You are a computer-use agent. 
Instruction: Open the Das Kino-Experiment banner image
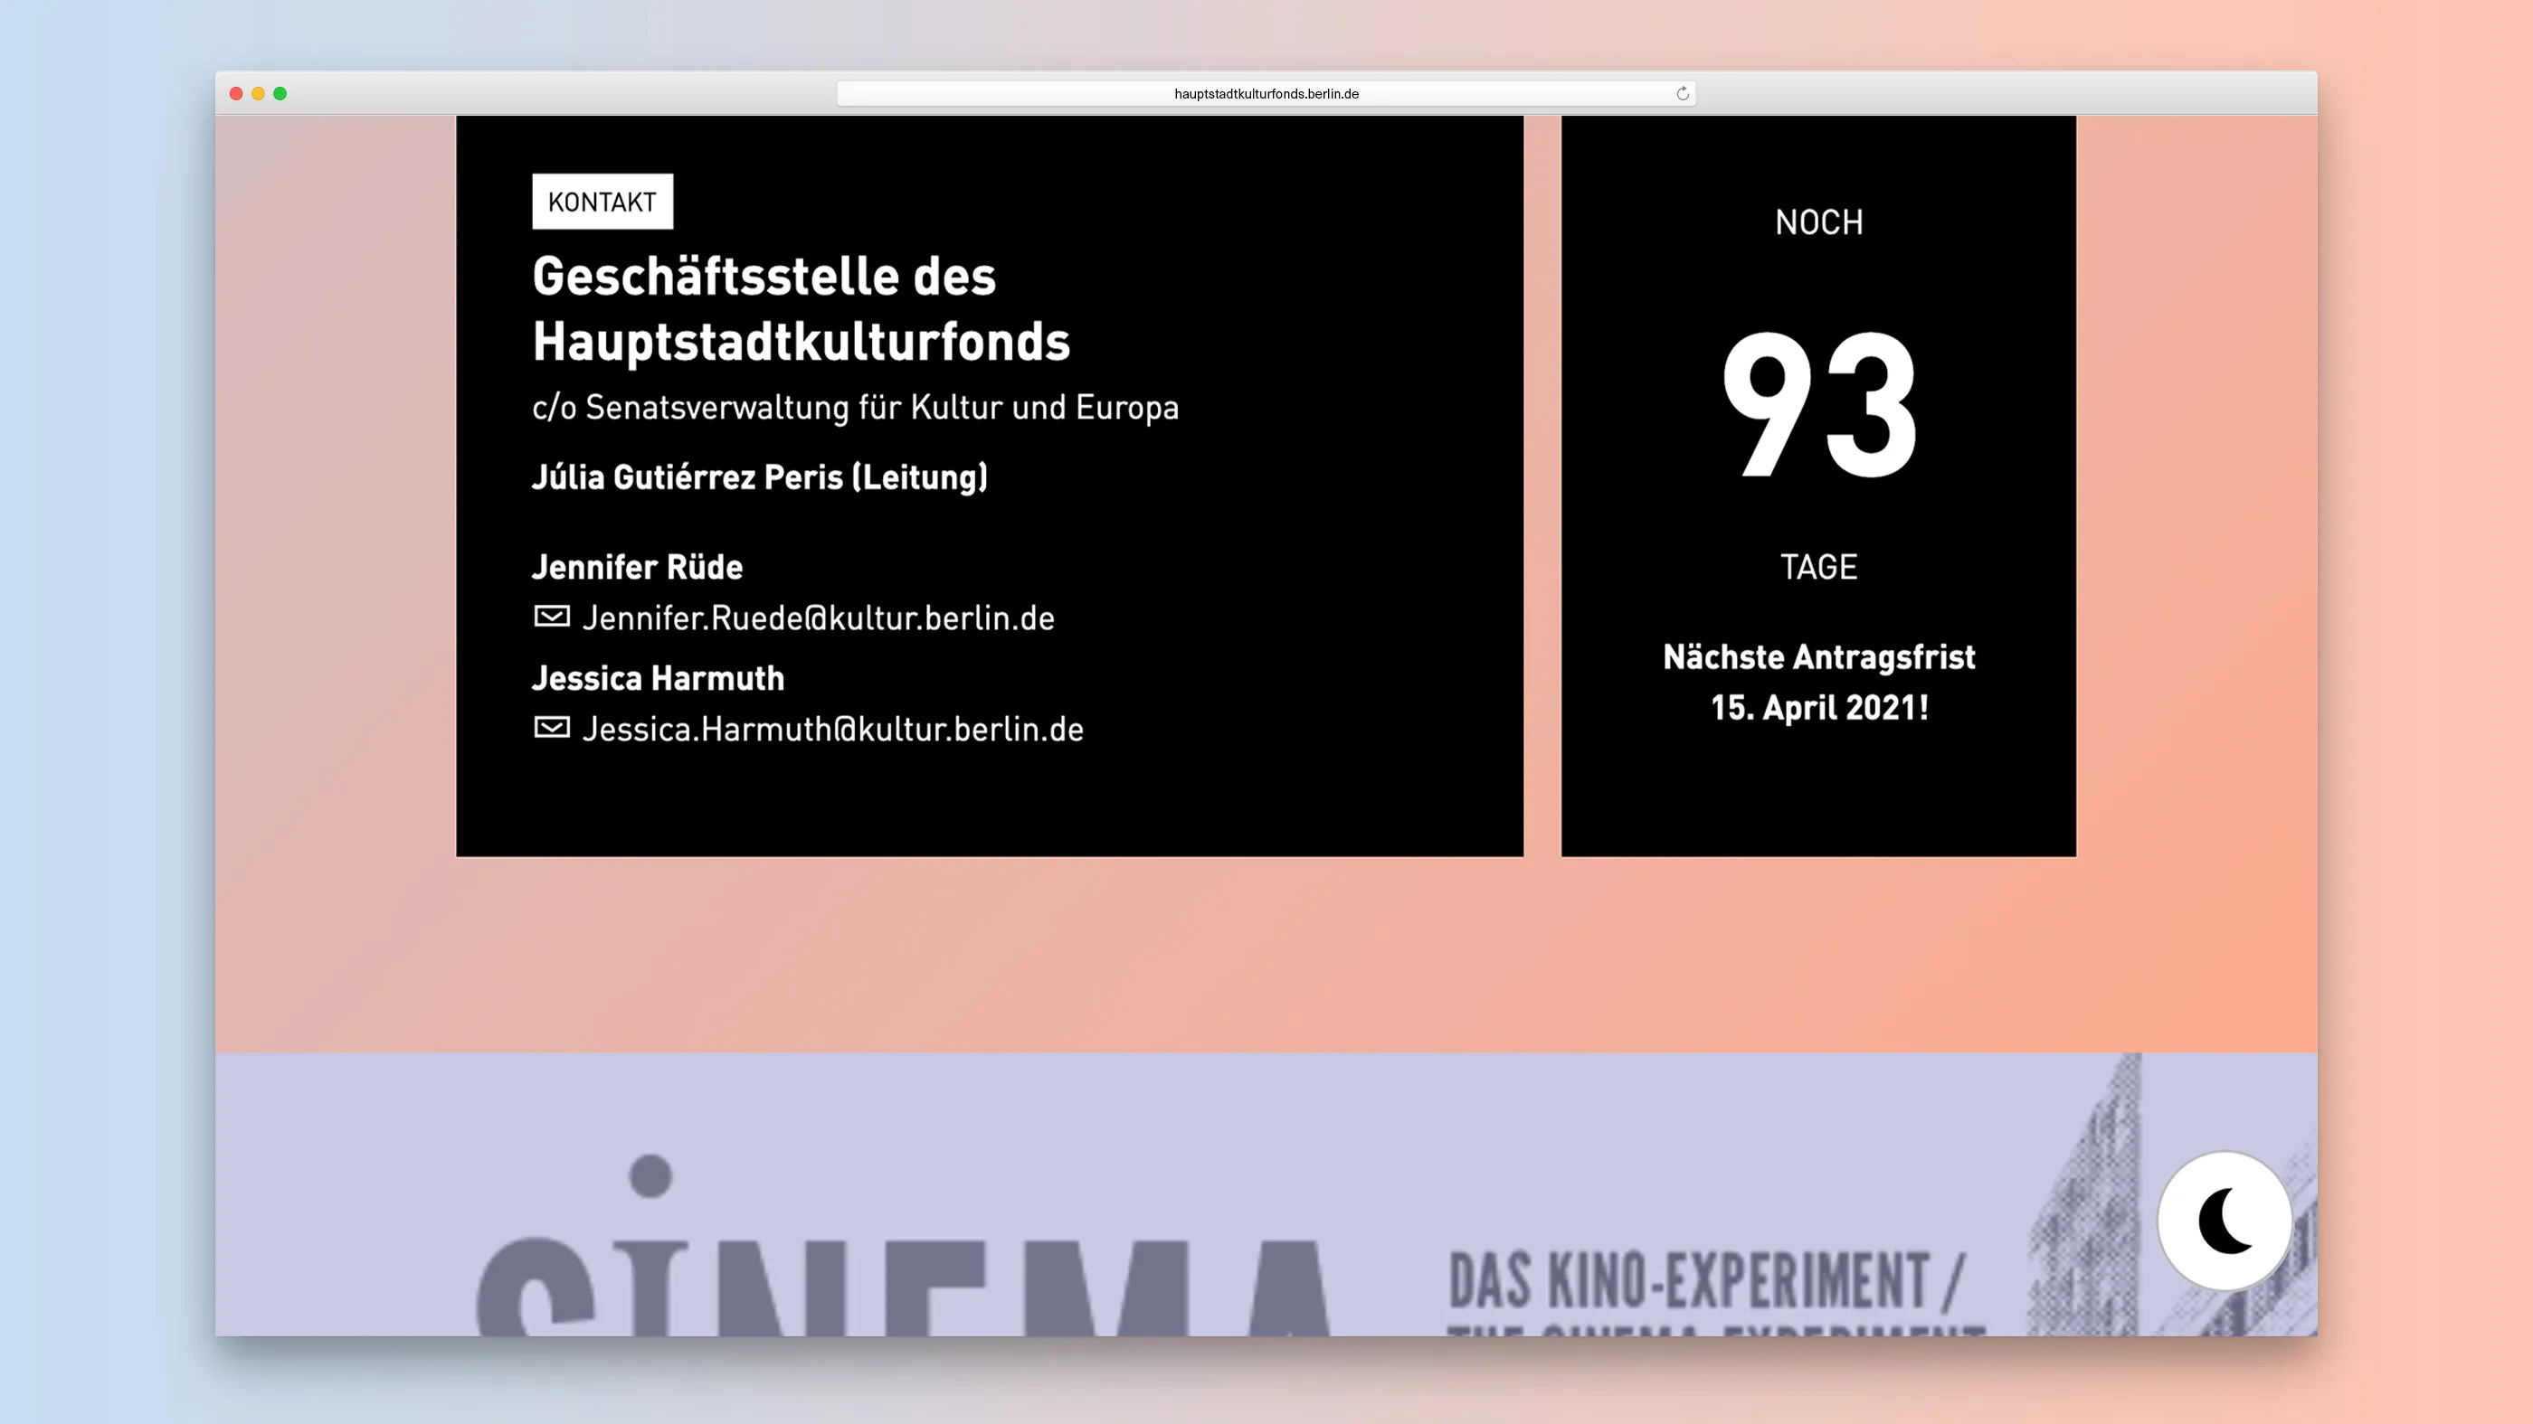pyautogui.click(x=1266, y=1194)
